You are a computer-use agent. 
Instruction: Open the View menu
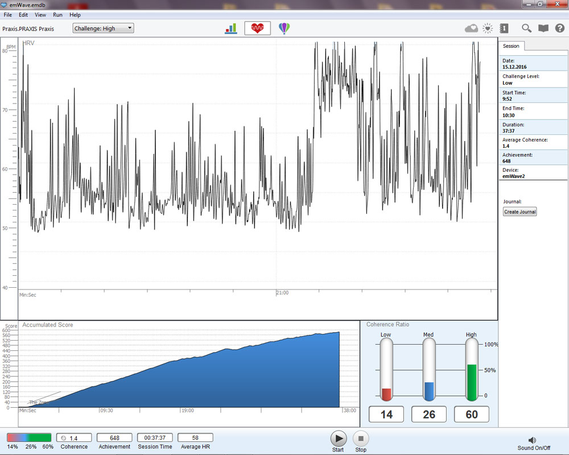40,15
